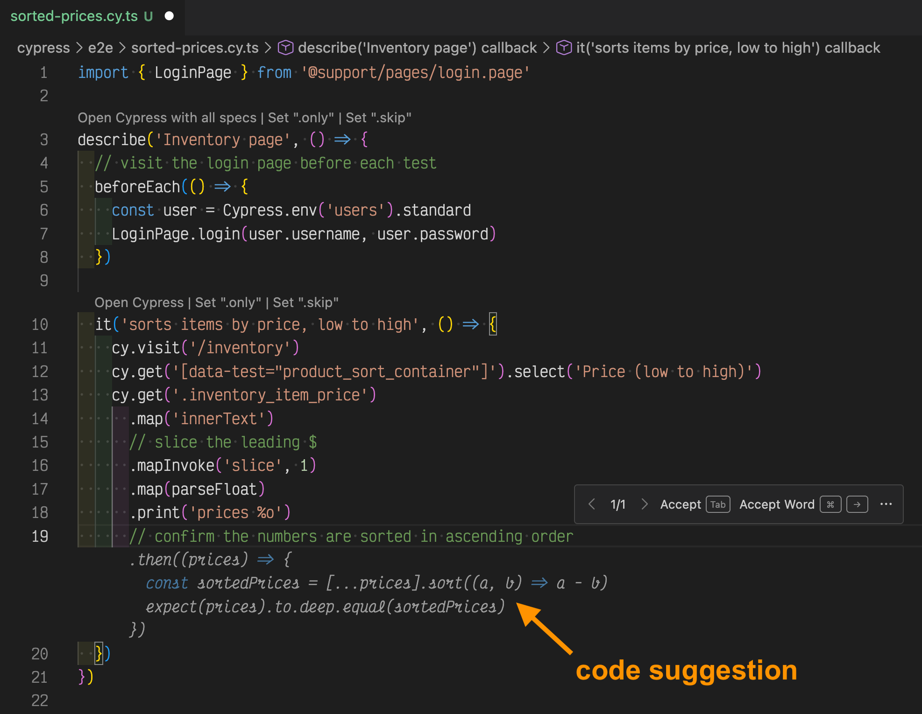The width and height of the screenshot is (922, 714).
Task: Show next inline suggestion arrow
Action: click(x=645, y=504)
